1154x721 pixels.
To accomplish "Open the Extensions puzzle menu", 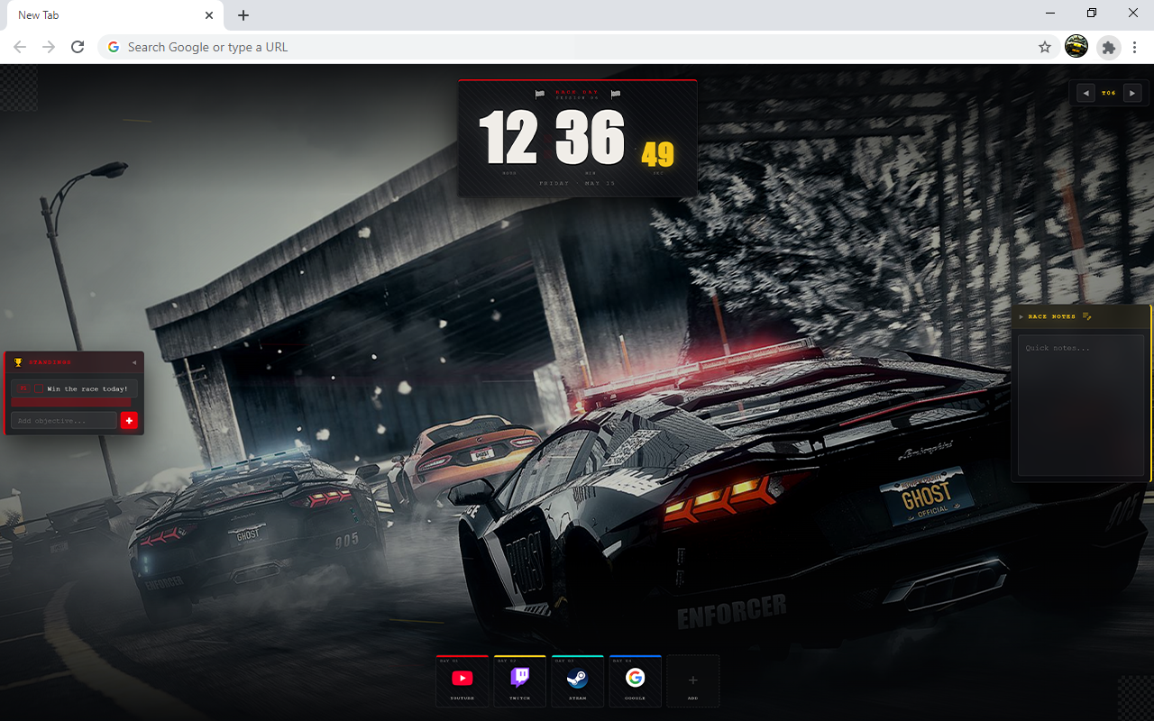I will tap(1109, 47).
